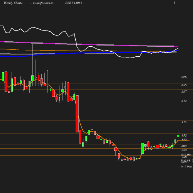193x193 pixels.
Task: Click the 345.00 current price value
Action: coord(186,155)
